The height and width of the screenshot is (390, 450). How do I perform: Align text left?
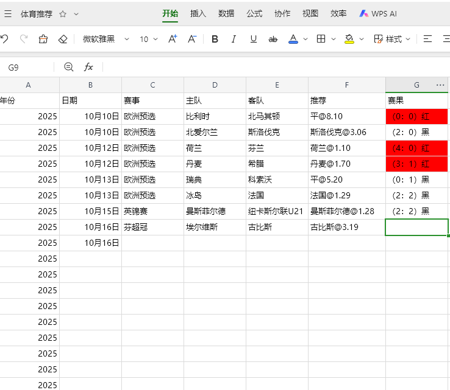click(x=427, y=39)
